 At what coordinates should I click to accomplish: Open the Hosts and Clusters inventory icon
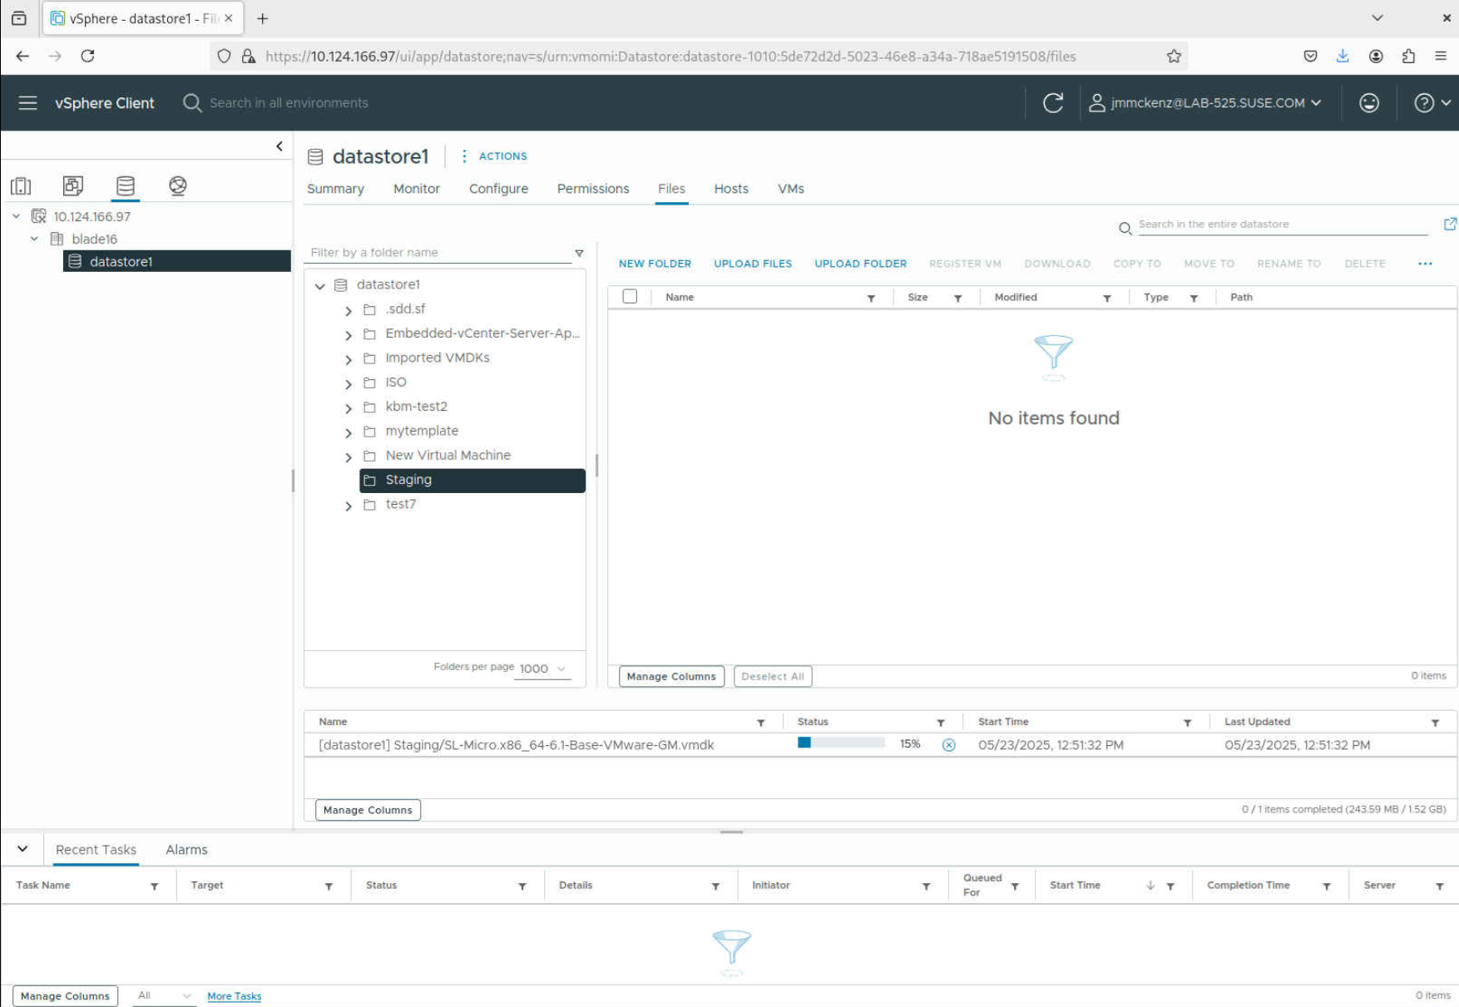21,186
